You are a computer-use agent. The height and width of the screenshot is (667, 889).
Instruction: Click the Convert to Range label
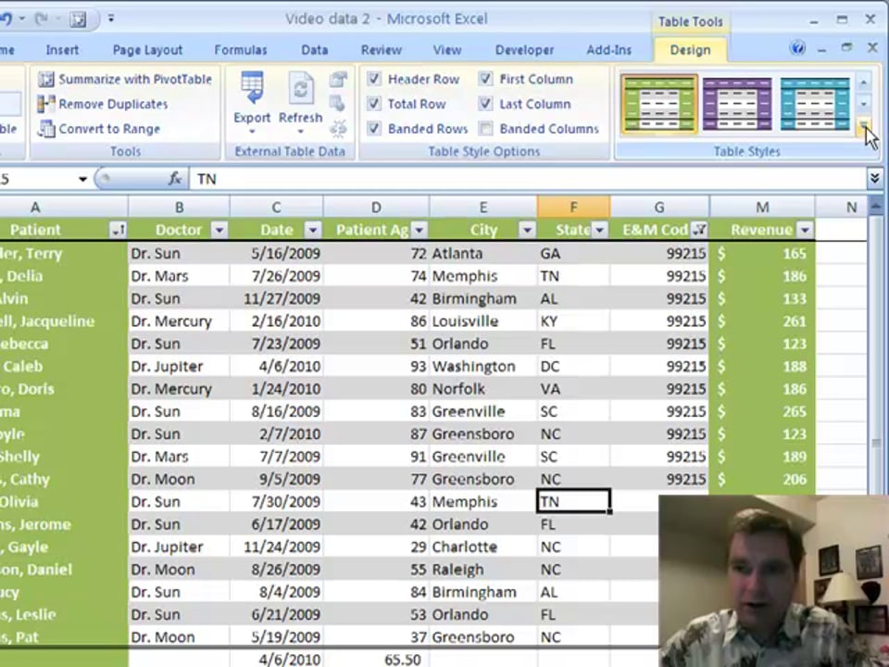click(x=109, y=129)
